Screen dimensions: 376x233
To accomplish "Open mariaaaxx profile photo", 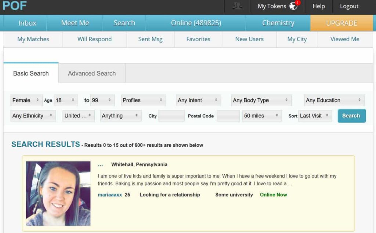I will [58, 193].
